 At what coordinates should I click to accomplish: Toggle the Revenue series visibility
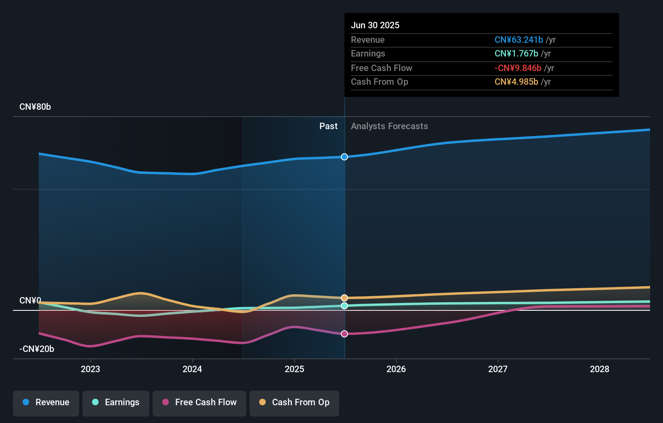click(x=46, y=403)
